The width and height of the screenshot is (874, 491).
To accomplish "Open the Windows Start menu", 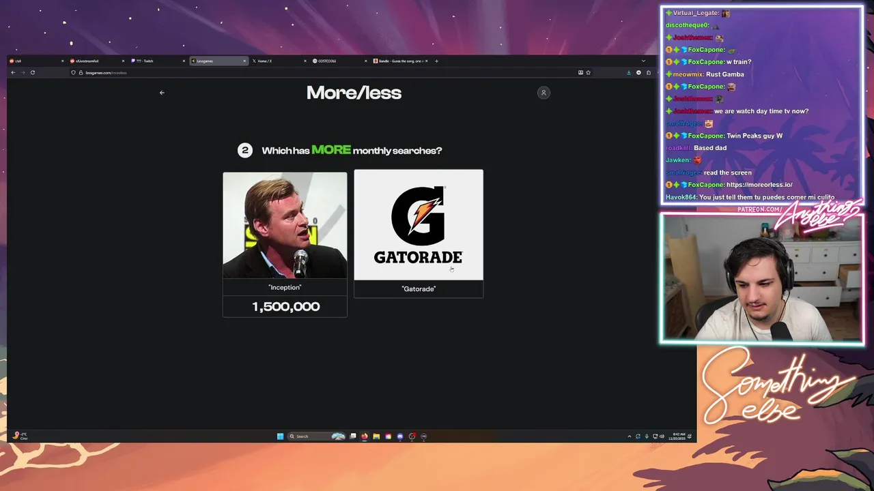I will pyautogui.click(x=280, y=436).
